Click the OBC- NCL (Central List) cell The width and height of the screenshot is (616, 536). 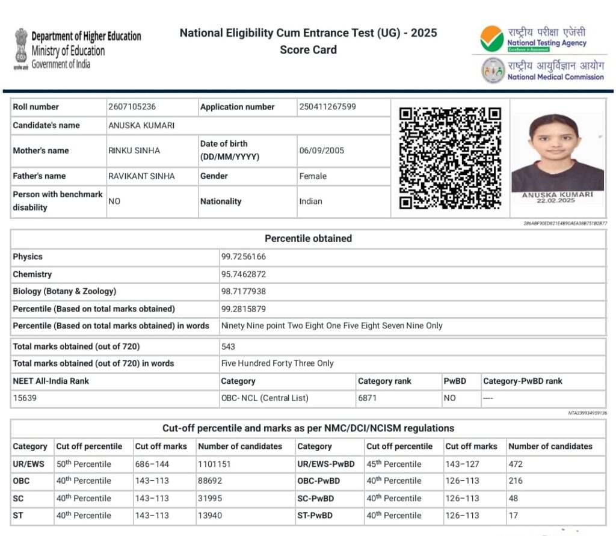(264, 398)
